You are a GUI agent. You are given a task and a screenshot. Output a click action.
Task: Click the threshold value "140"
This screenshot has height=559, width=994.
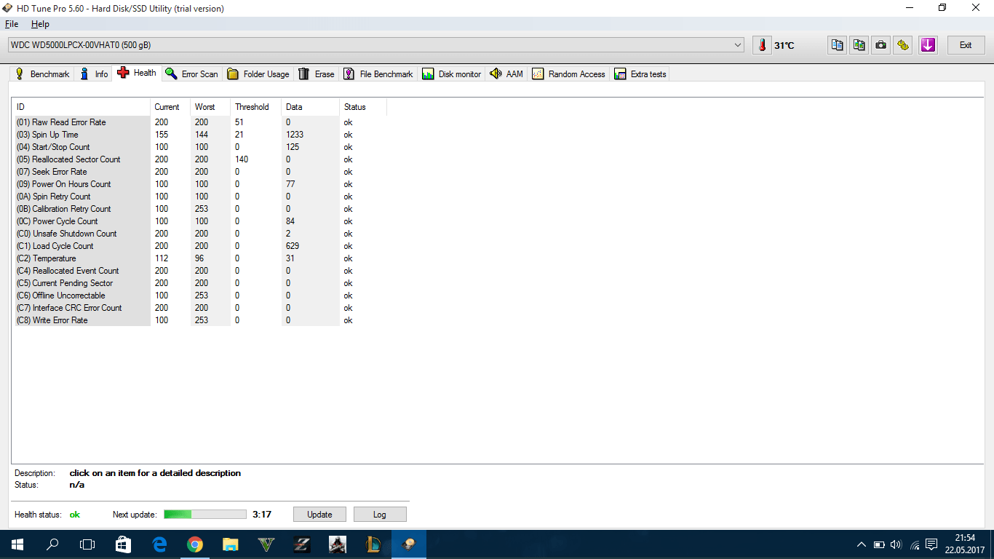[x=242, y=159]
